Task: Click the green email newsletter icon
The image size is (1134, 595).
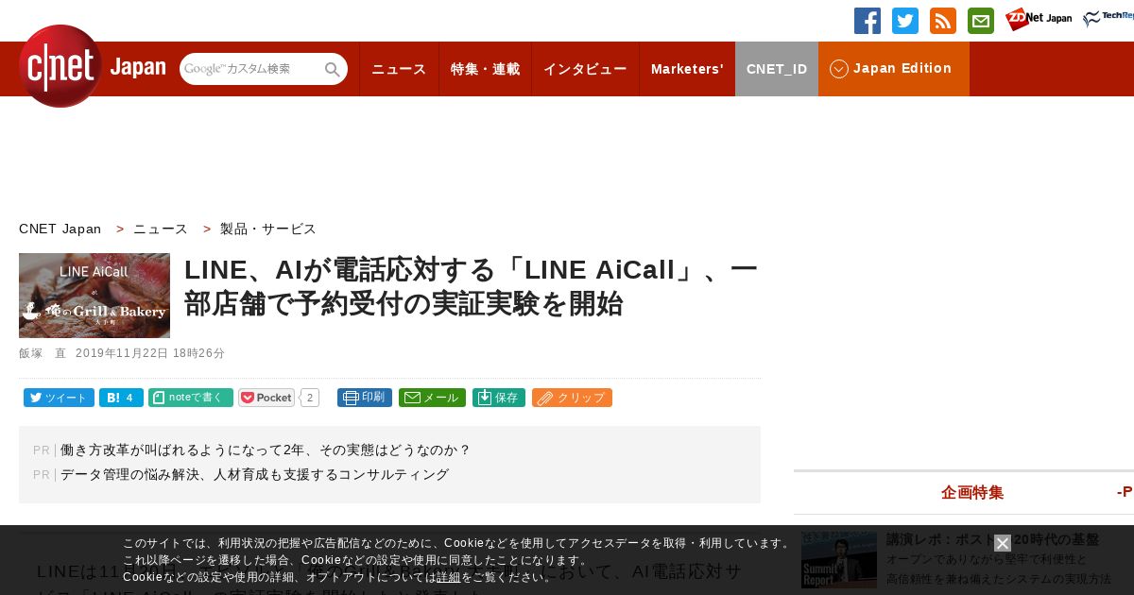Action: tap(981, 21)
